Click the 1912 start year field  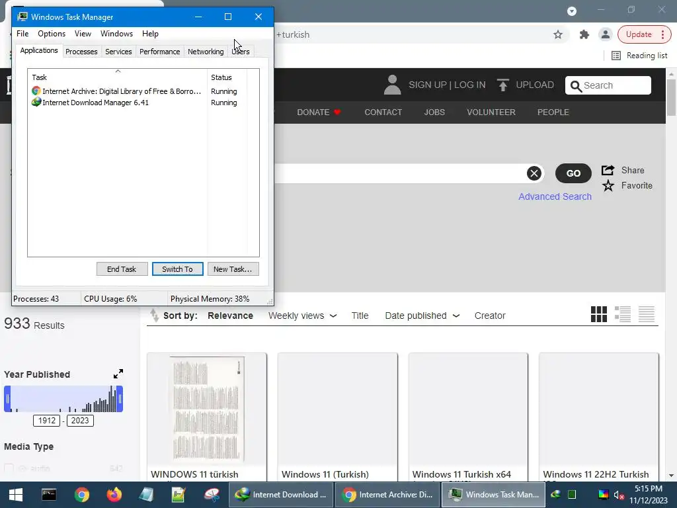pyautogui.click(x=47, y=420)
